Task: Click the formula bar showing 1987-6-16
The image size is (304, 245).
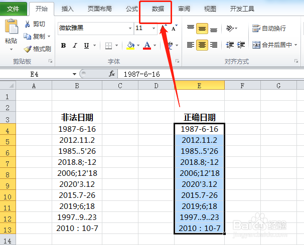Action: (211, 74)
